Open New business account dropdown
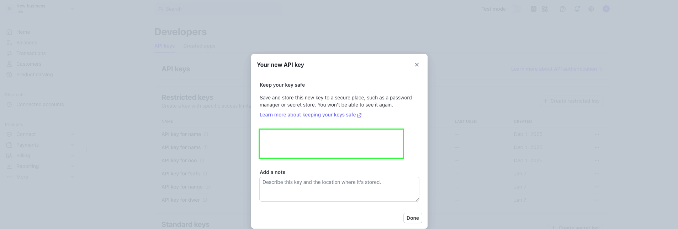The width and height of the screenshot is (678, 229). (x=41, y=9)
